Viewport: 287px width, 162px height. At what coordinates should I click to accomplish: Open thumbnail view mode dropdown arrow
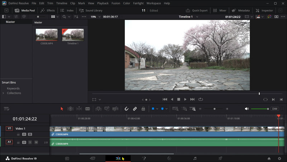pyautogui.click(x=57, y=16)
